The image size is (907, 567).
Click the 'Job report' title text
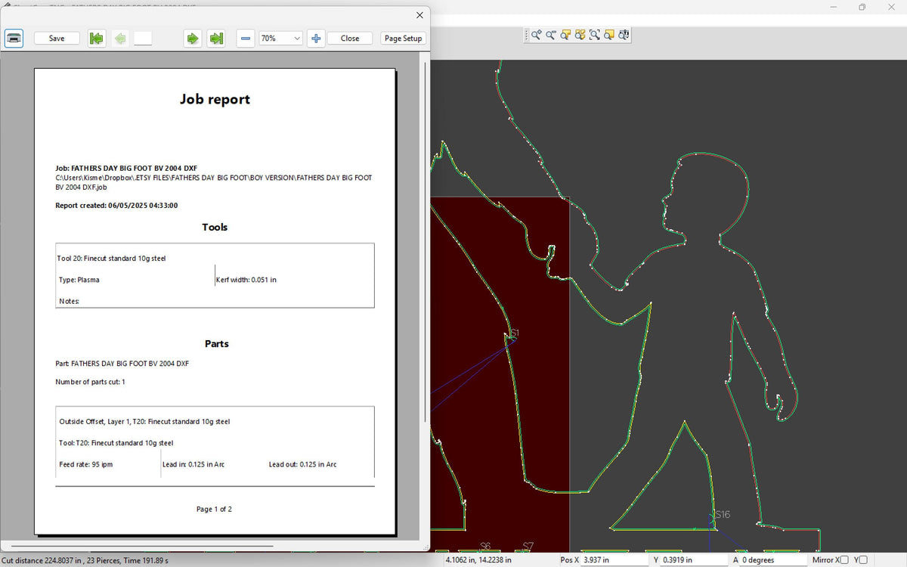(215, 99)
